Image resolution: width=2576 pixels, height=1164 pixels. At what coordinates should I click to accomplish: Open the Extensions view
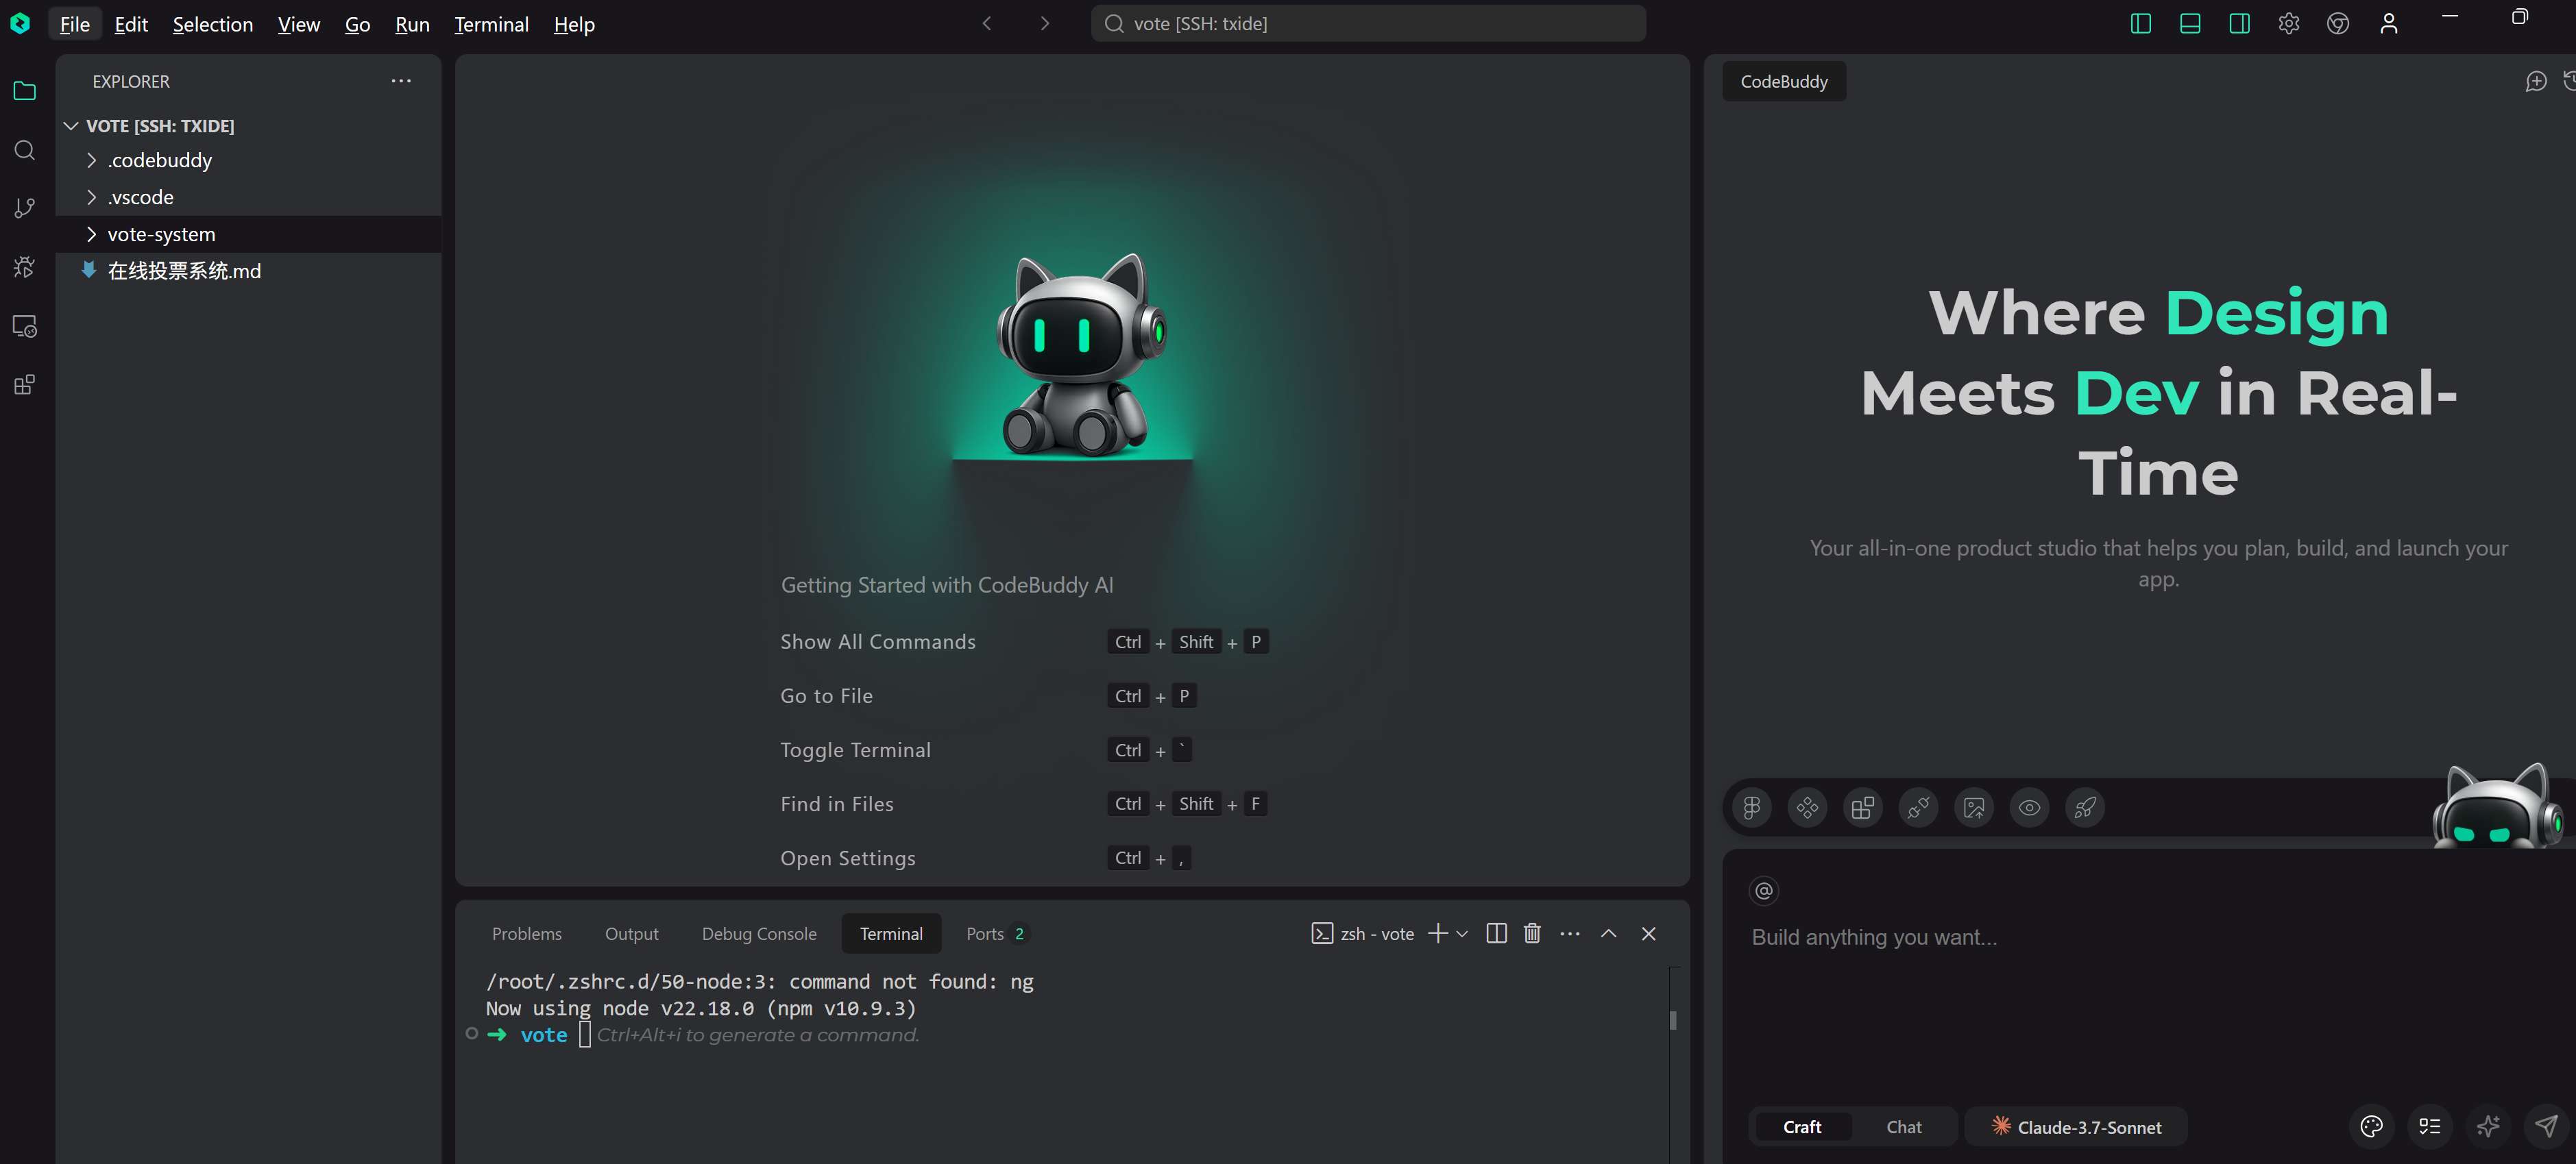(25, 384)
